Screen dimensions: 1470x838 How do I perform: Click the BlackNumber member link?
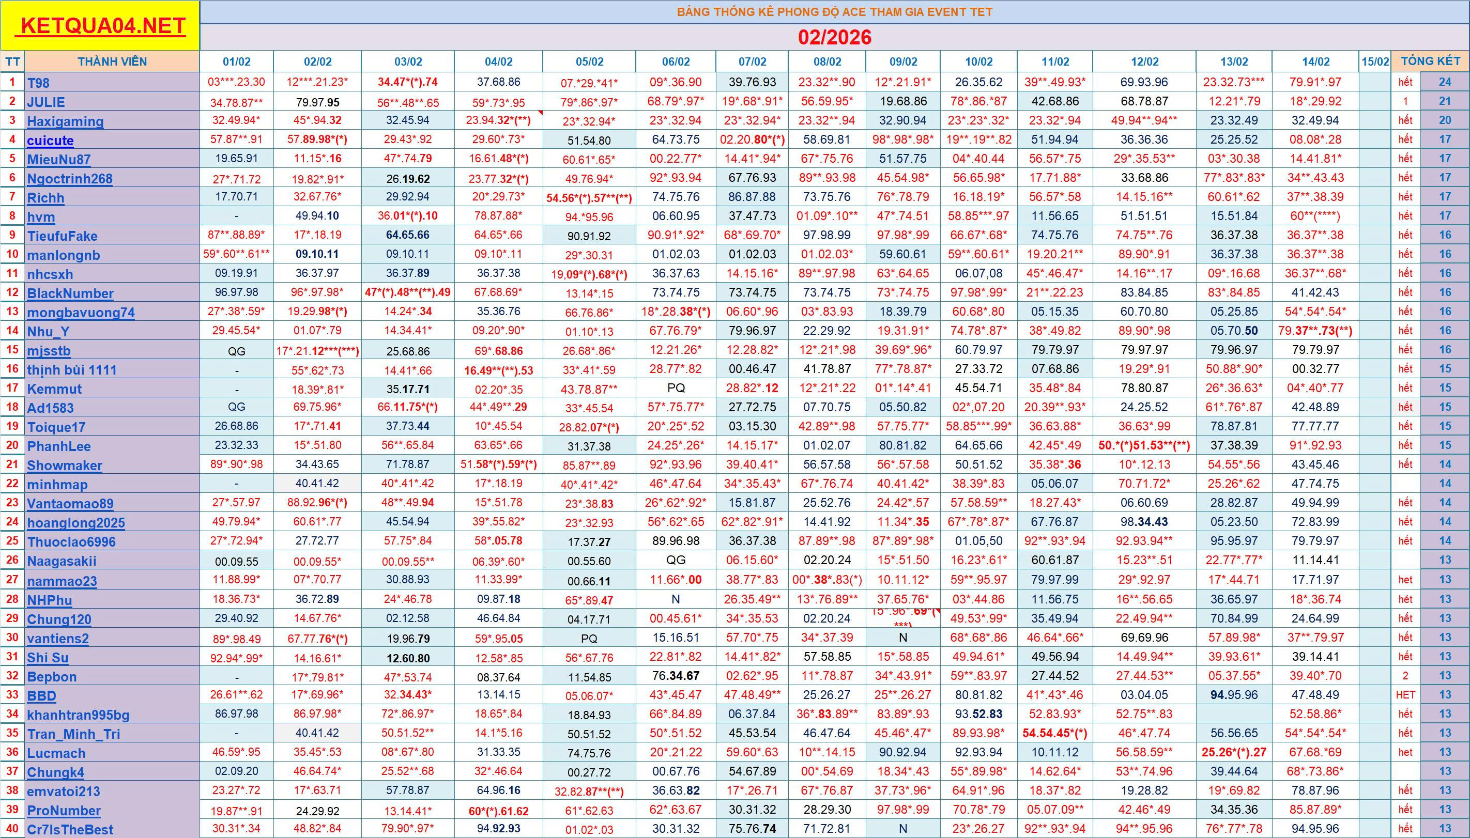coord(70,293)
